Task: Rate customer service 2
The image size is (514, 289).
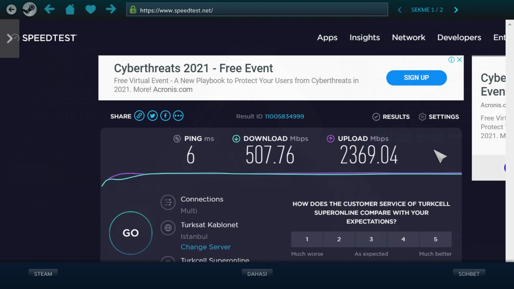Action: tap(339, 239)
